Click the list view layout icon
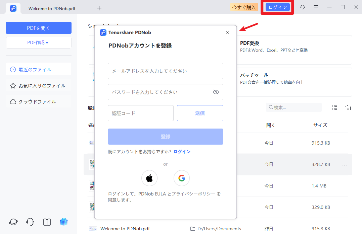The image size is (362, 234). pos(334,107)
